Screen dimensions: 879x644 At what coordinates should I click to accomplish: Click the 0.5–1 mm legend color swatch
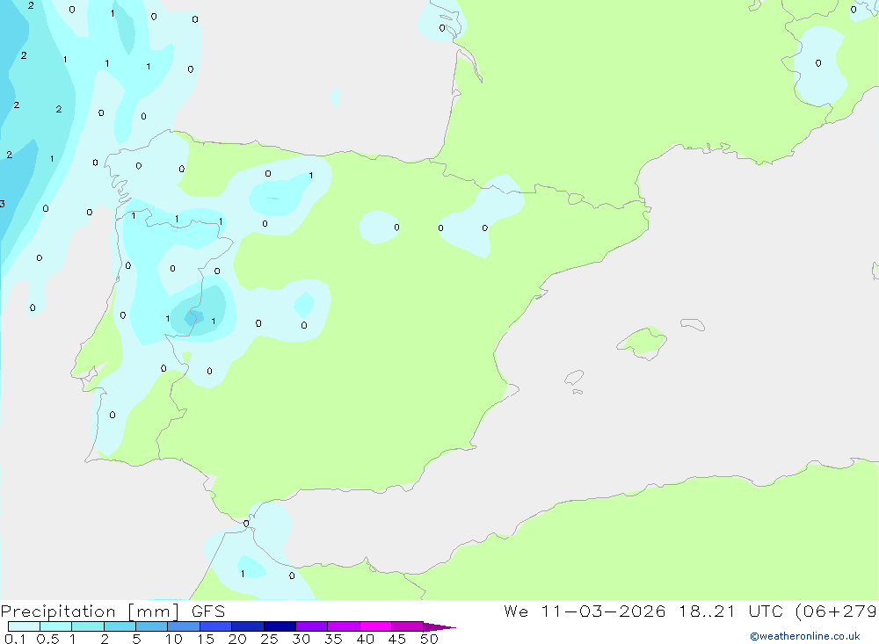click(55, 626)
